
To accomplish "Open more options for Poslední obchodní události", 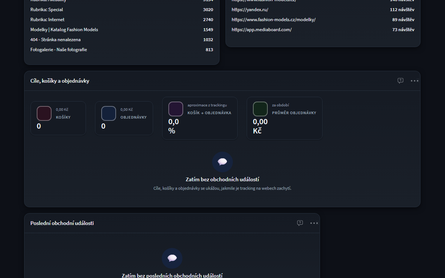I will coord(314,223).
